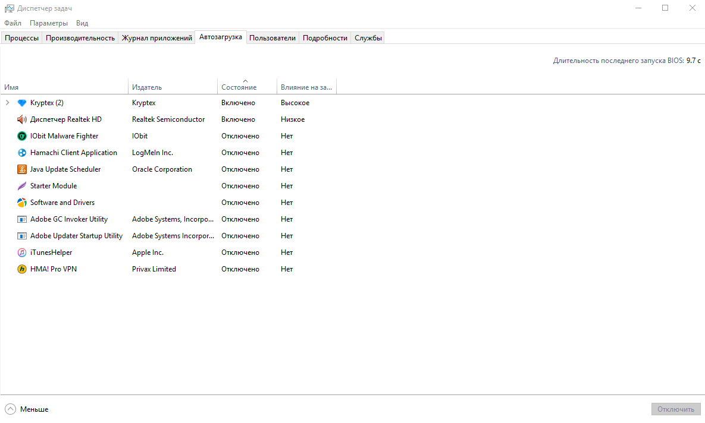Screen dimensions: 705x423
Task: Select the Автозагрузка tab
Action: (x=220, y=37)
